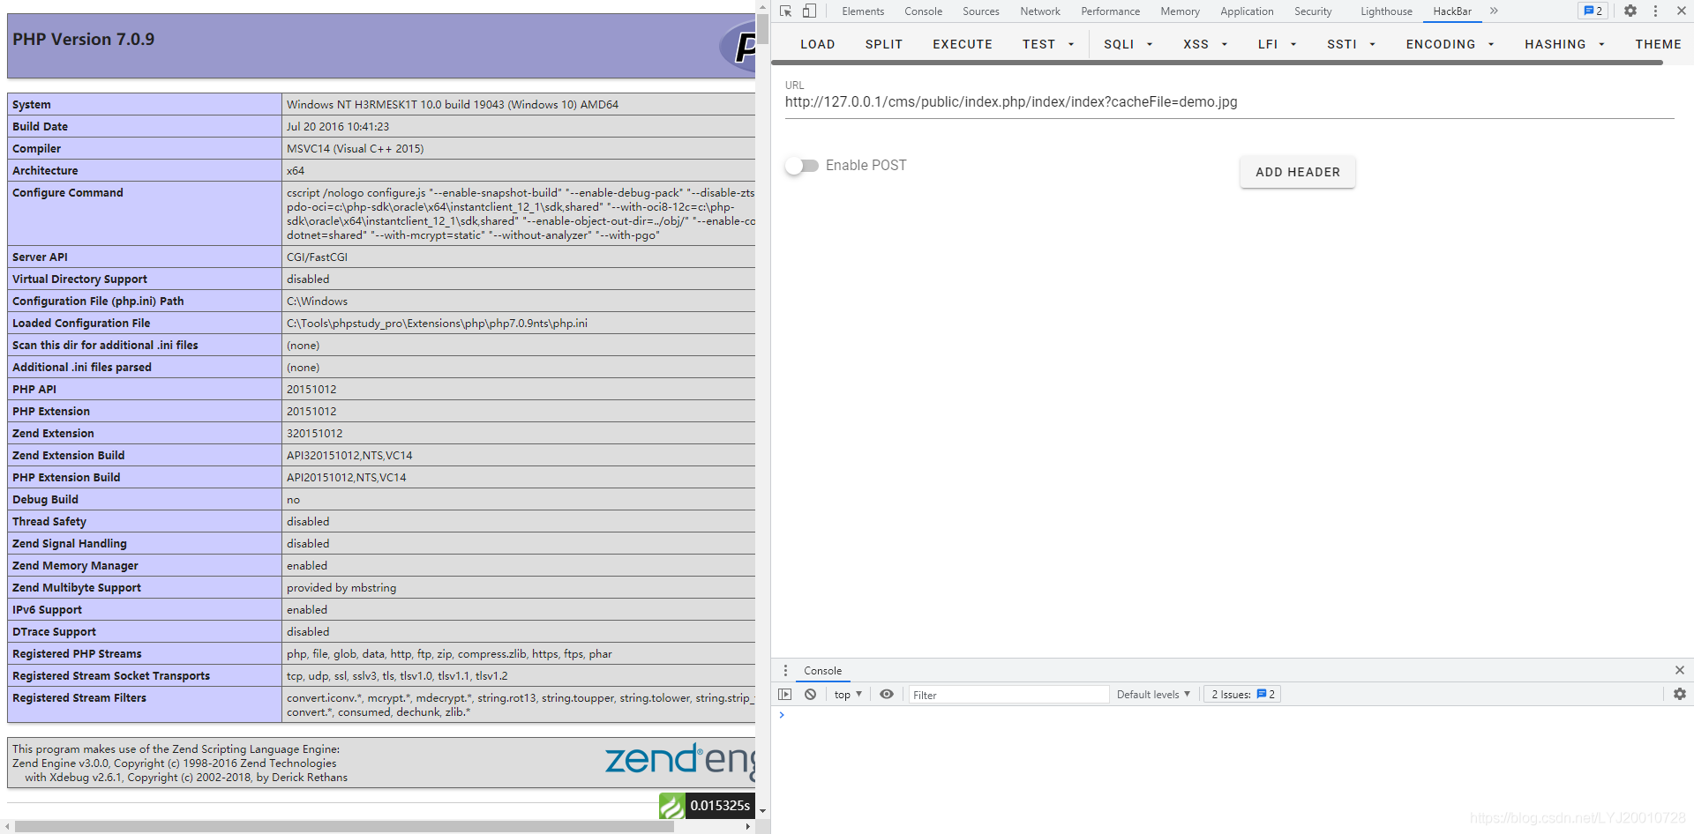Viewport: 1694px width, 834px height.
Task: Open the messages badge showing 2
Action: point(1593,11)
